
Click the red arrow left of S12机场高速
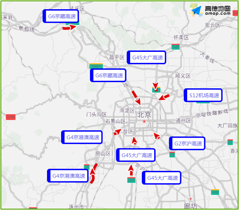click(164, 97)
